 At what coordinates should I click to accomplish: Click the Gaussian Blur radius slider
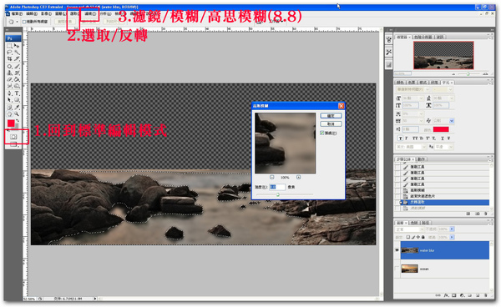pyautogui.click(x=278, y=194)
